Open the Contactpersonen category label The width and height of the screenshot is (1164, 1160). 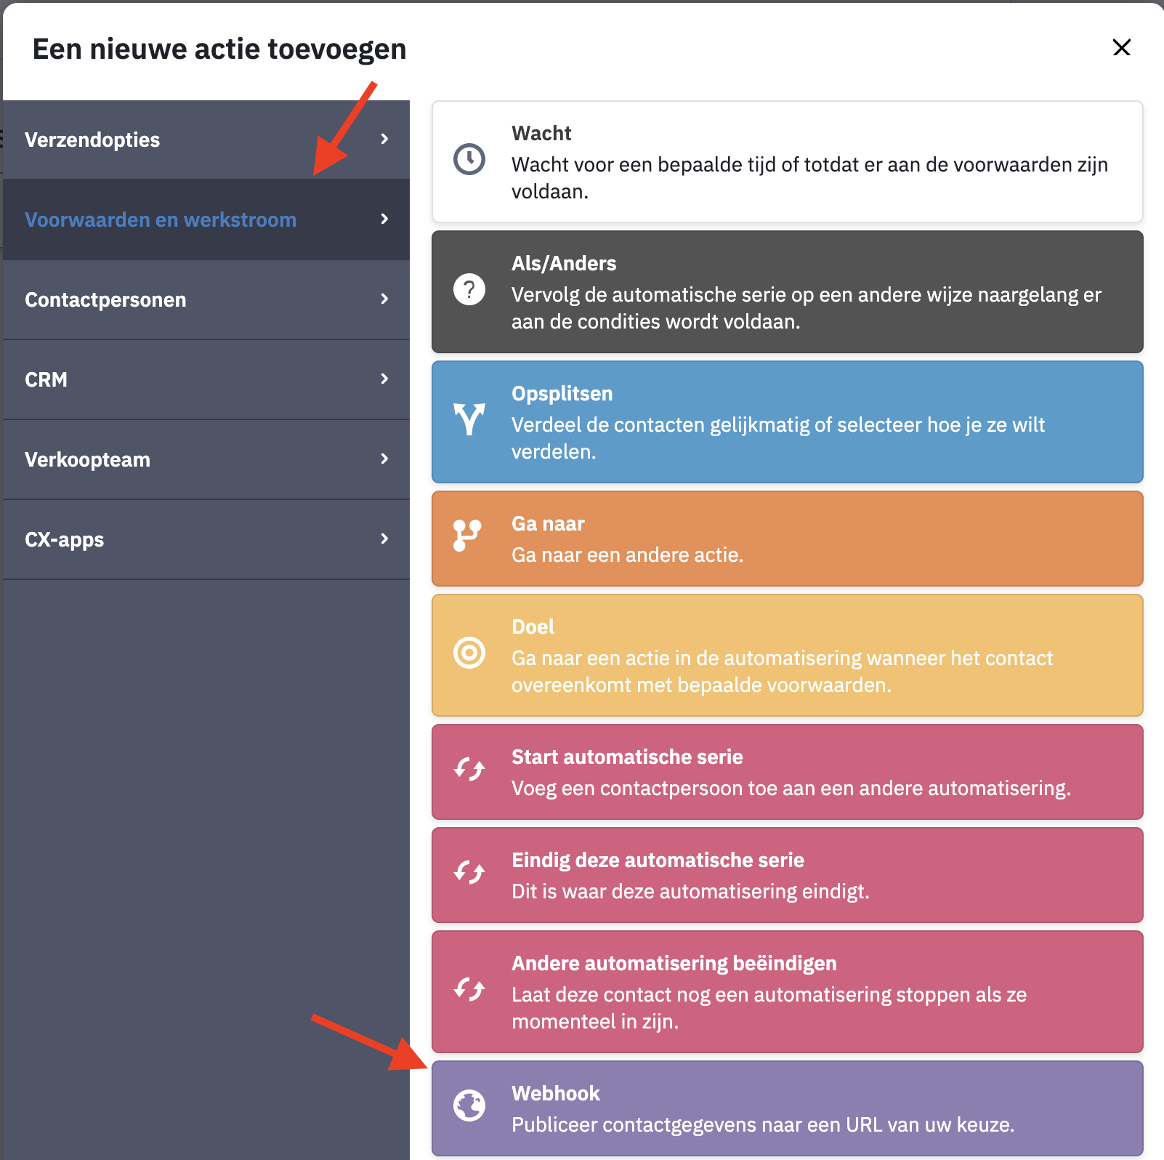click(105, 299)
